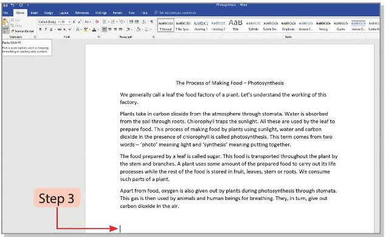The height and width of the screenshot is (237, 388).
Task: Open Clipboard dialog launcher
Action: tap(35, 37)
